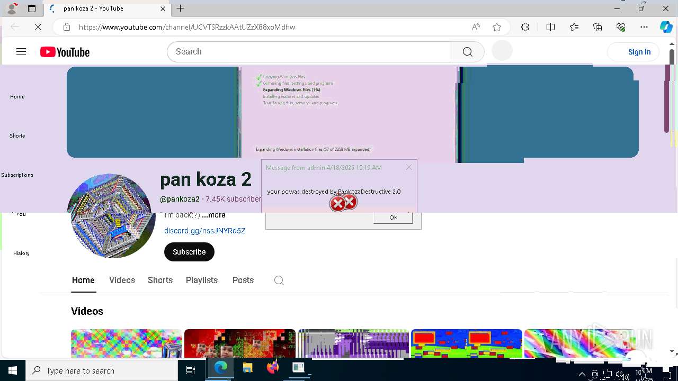This screenshot has height=381, width=678.
Task: Click the taskbar clock and date
Action: point(644,375)
